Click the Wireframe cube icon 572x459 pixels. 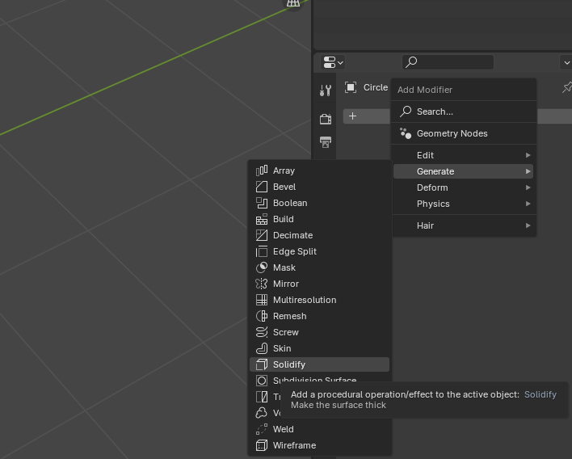tap(262, 445)
